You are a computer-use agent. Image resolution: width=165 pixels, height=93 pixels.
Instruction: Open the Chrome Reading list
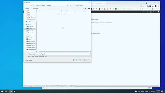click(x=155, y=9)
